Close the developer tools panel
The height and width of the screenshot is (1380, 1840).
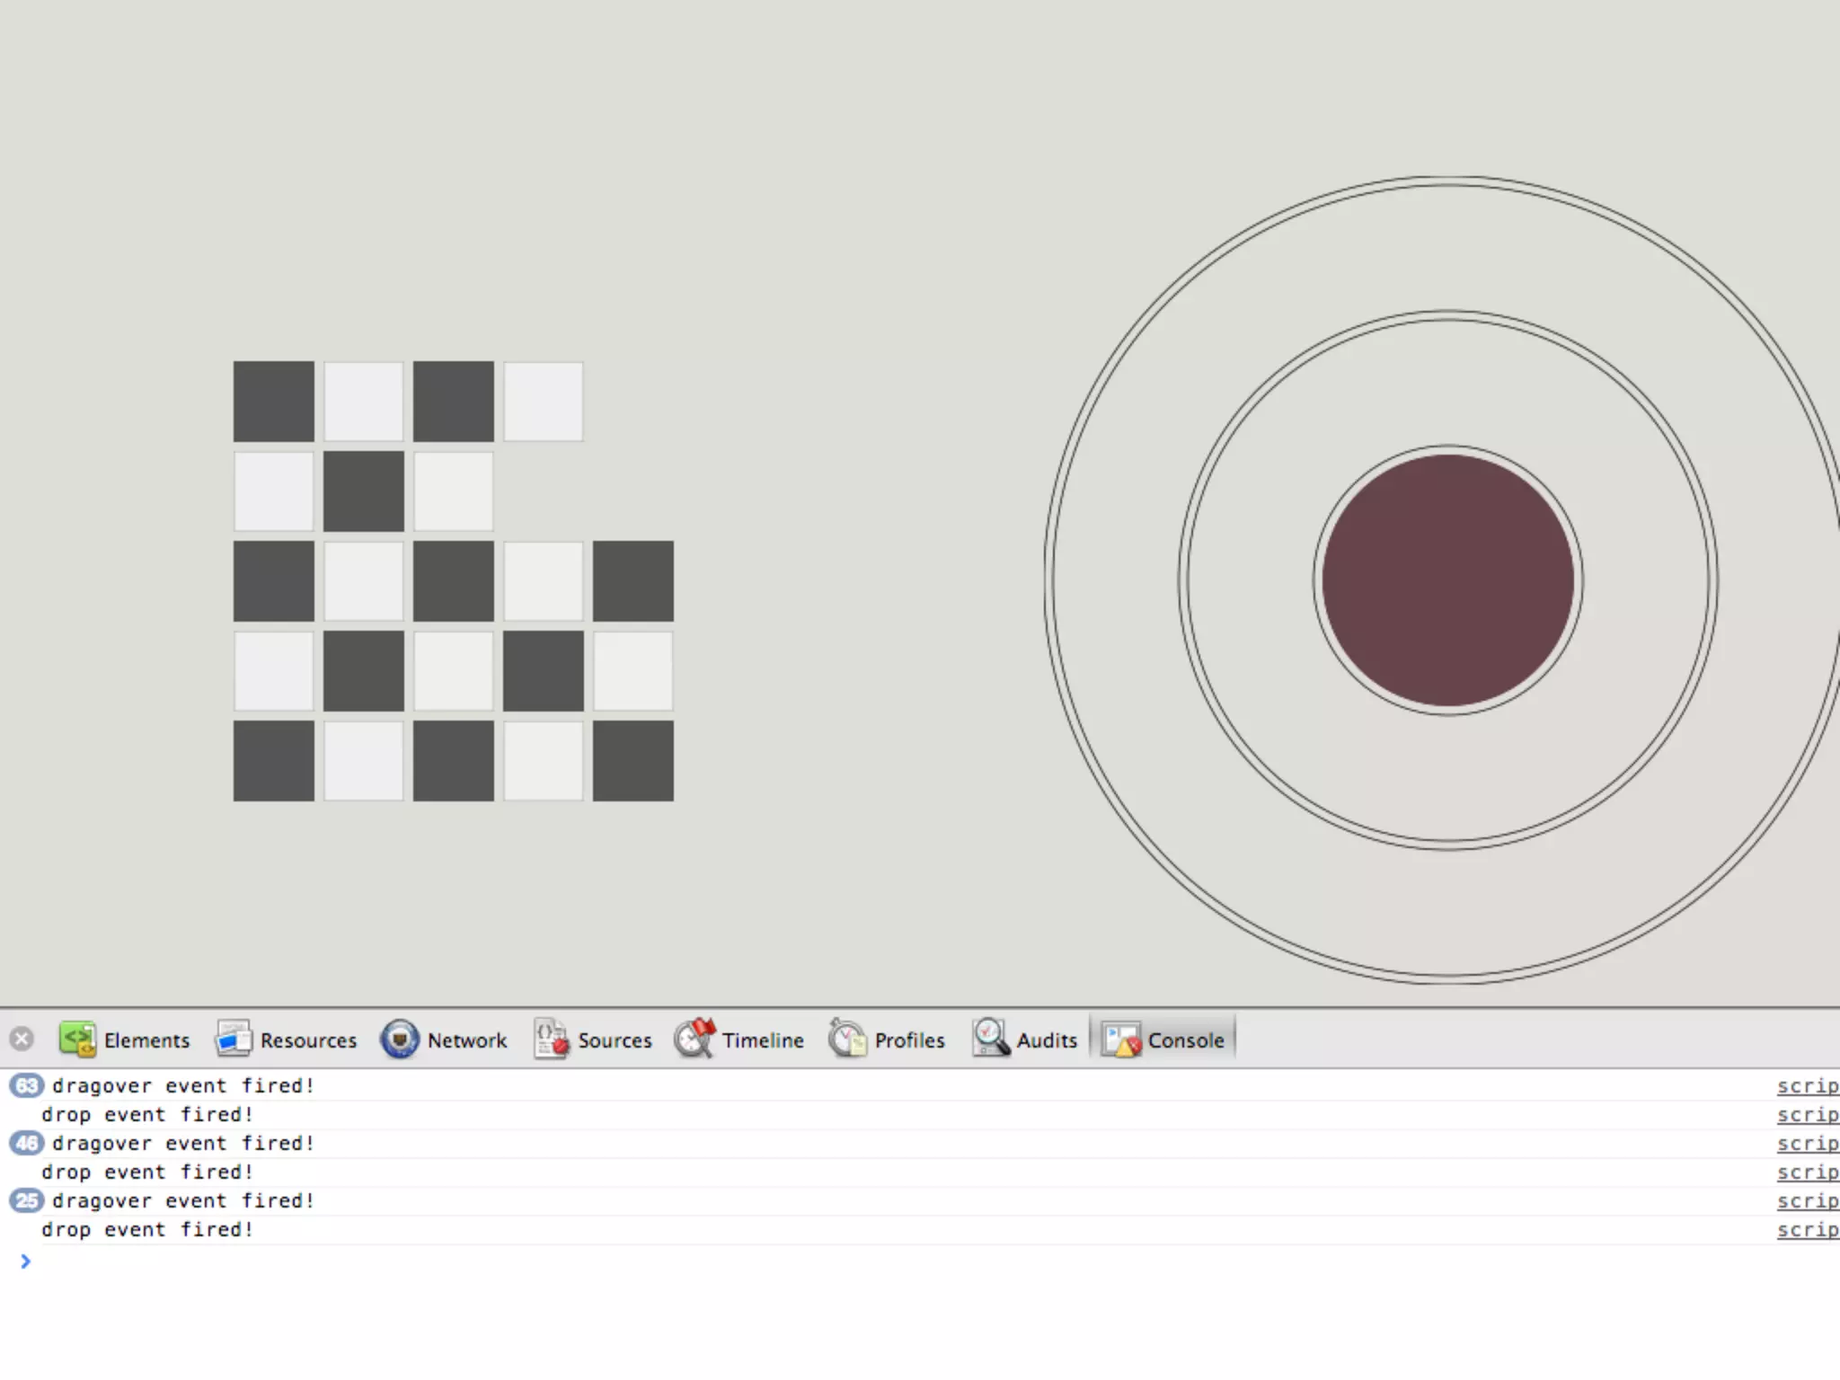coord(22,1039)
